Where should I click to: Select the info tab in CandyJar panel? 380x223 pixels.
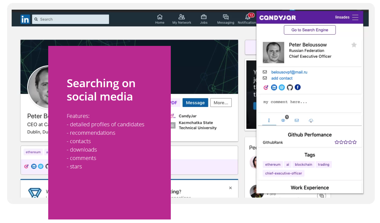click(x=269, y=120)
